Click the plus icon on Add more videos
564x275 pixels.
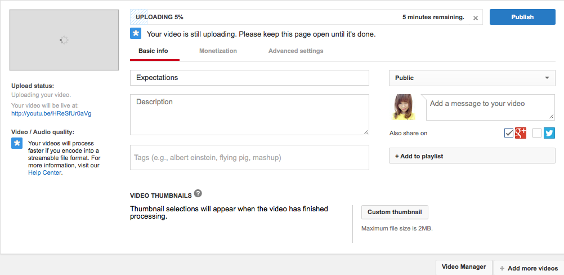[x=502, y=268]
